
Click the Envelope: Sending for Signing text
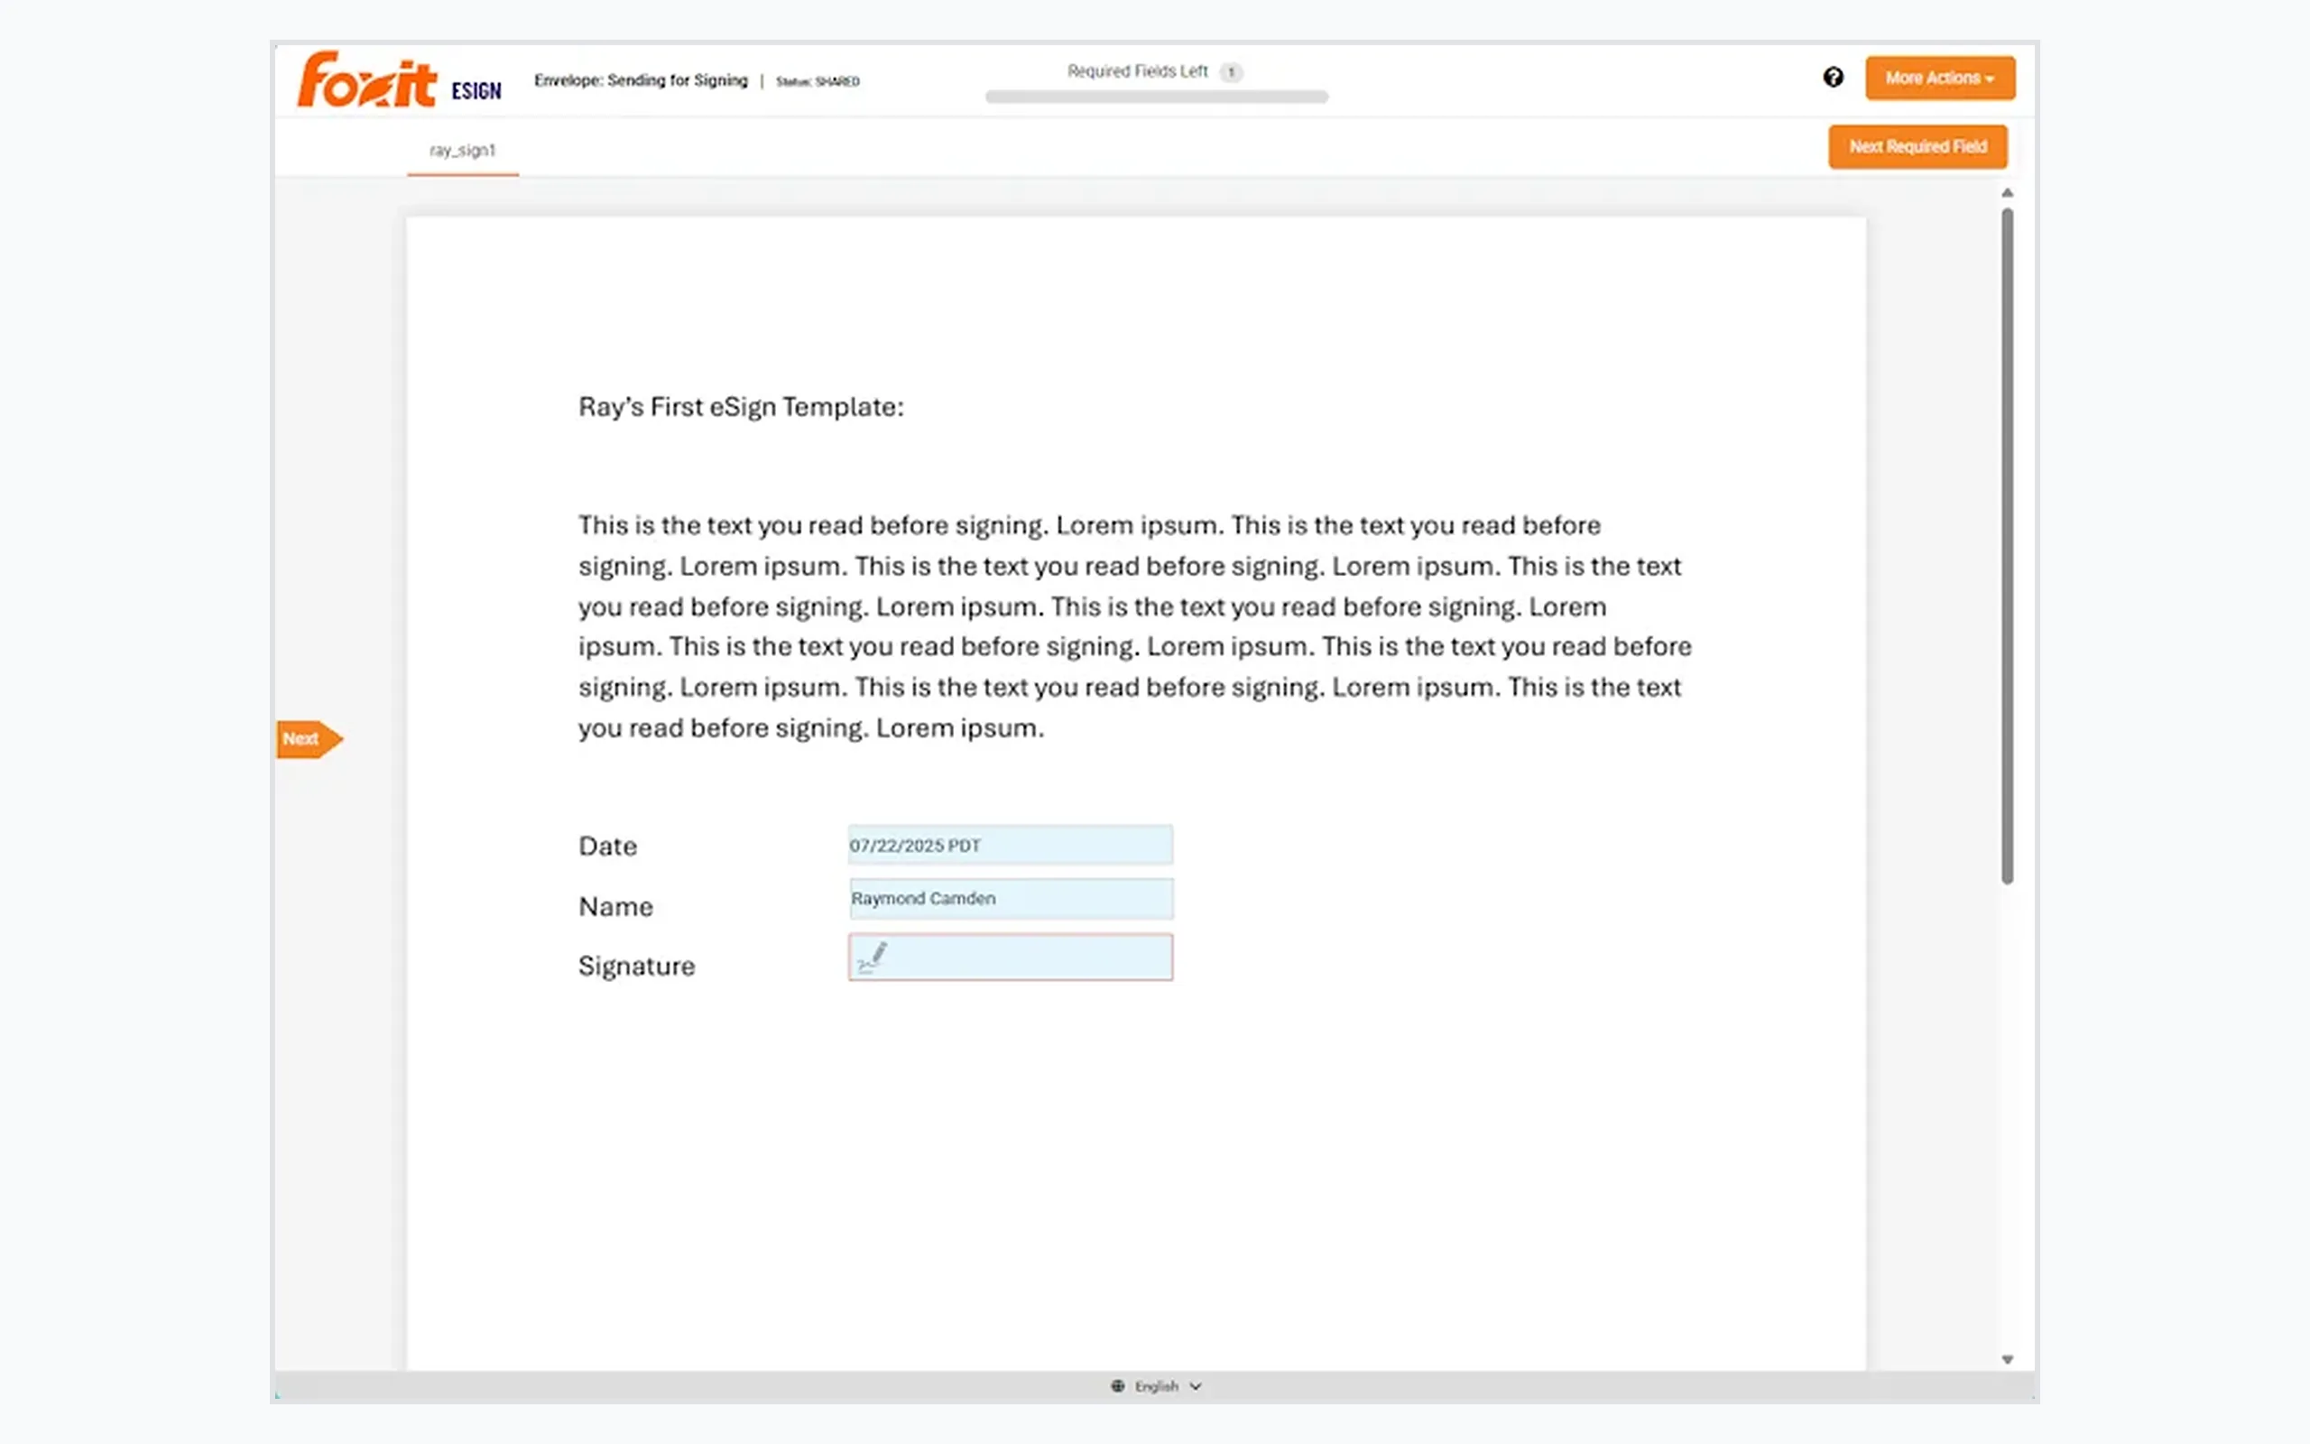pyautogui.click(x=641, y=80)
